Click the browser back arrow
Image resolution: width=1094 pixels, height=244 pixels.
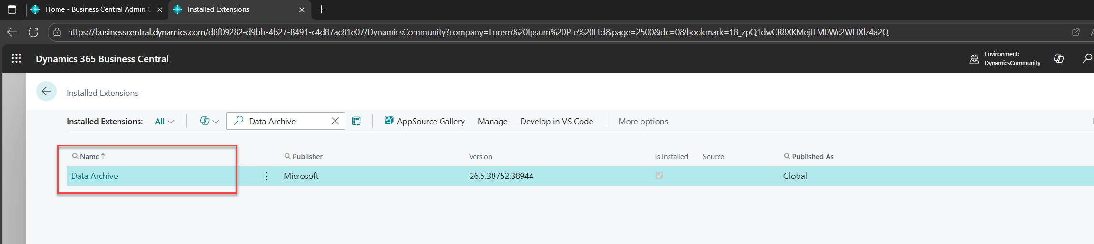coord(12,32)
